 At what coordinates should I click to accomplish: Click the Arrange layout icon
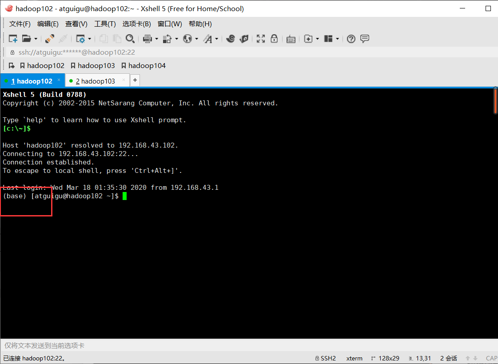tap(328, 39)
